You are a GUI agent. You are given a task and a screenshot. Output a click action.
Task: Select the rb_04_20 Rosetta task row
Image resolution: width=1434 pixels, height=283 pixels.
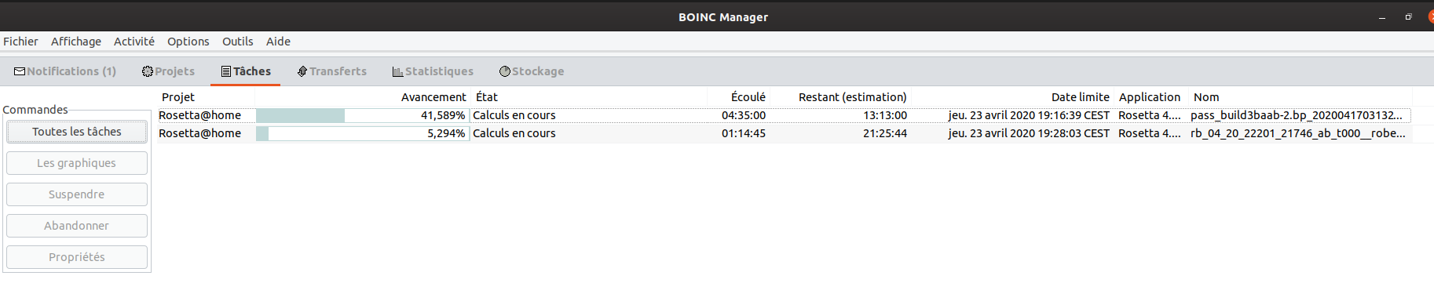click(x=784, y=133)
